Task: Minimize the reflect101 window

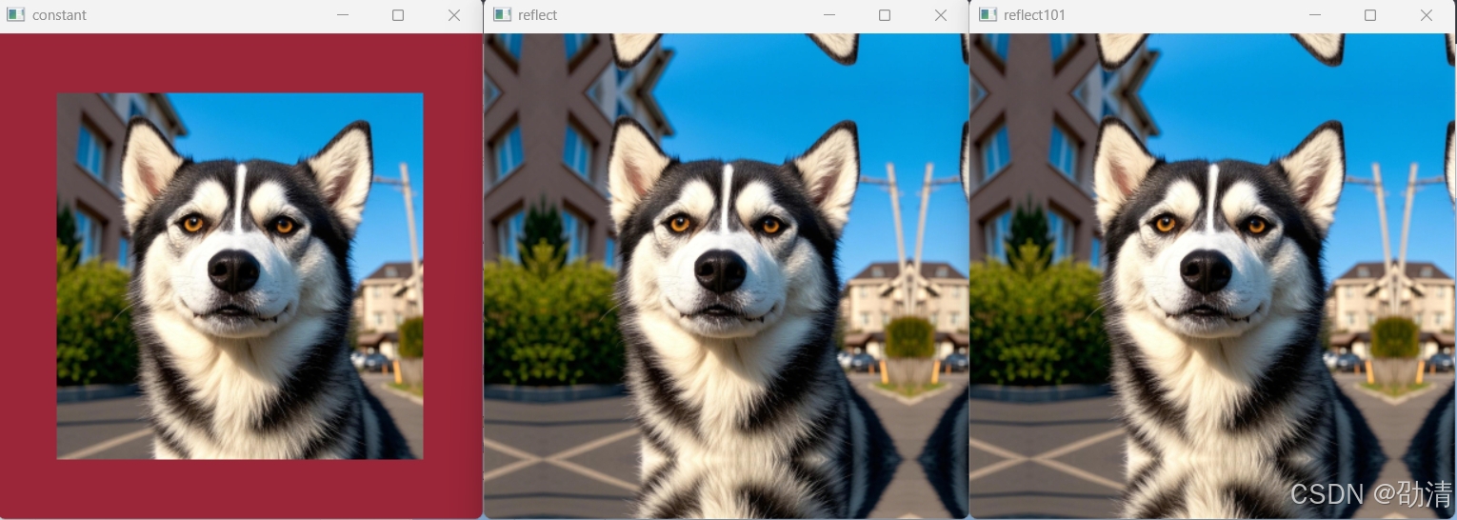Action: (1315, 15)
